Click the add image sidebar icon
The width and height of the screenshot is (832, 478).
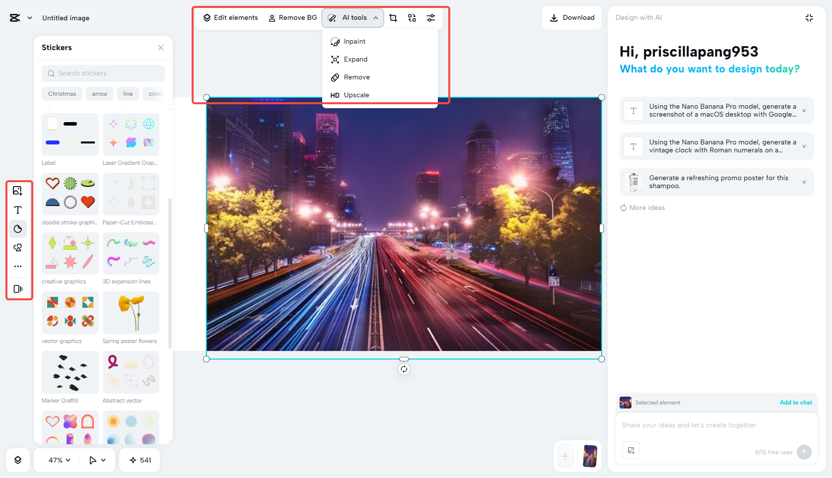click(x=18, y=191)
